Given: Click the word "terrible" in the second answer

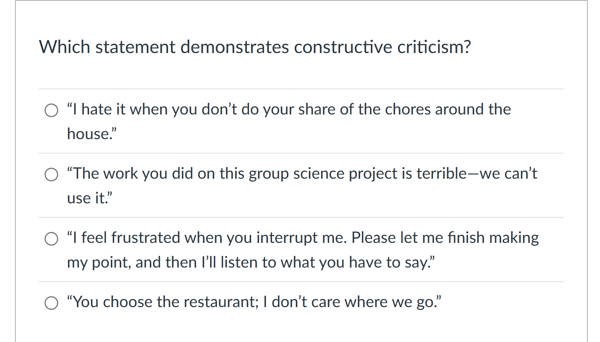Looking at the screenshot, I should click(x=441, y=174).
